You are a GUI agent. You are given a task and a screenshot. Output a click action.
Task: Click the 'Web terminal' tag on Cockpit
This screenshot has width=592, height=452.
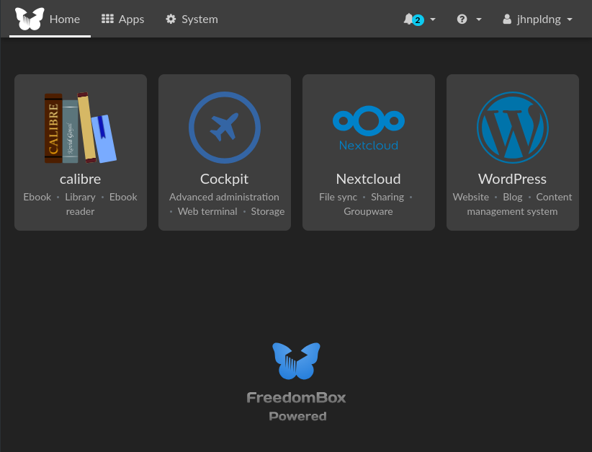[x=207, y=211]
